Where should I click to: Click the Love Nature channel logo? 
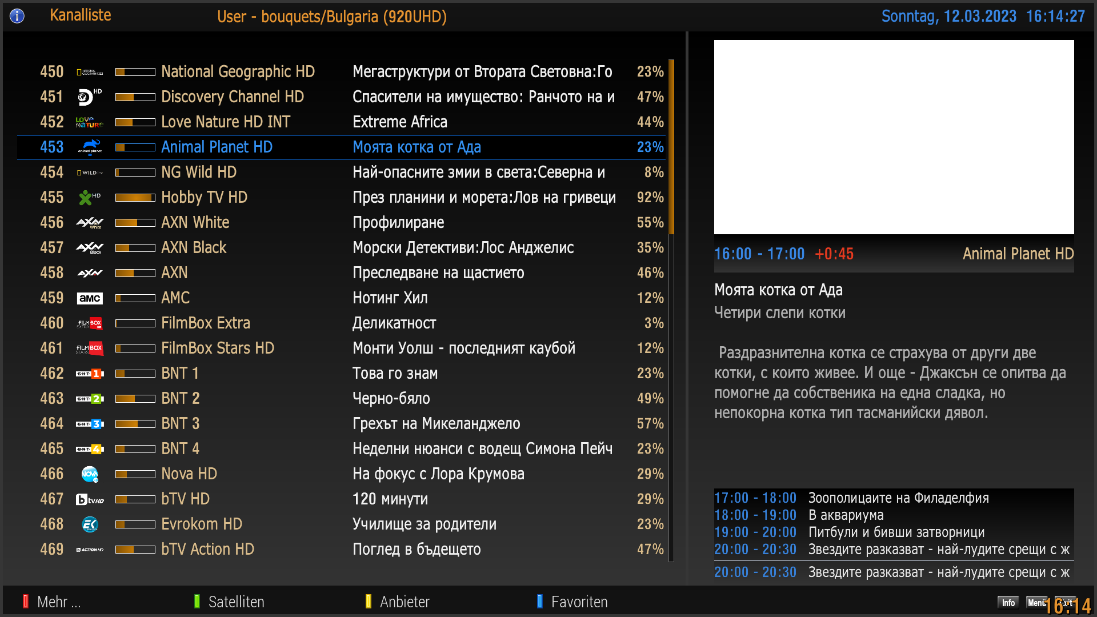click(x=89, y=122)
